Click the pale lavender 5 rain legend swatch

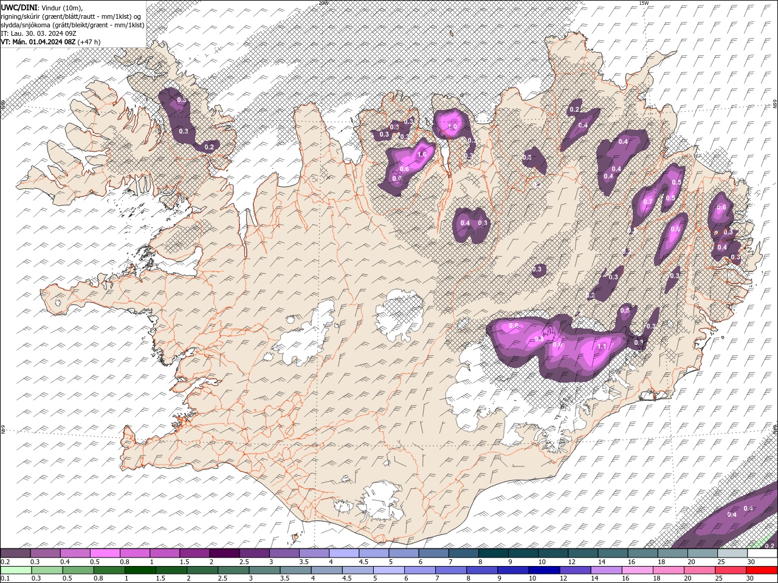click(389, 570)
